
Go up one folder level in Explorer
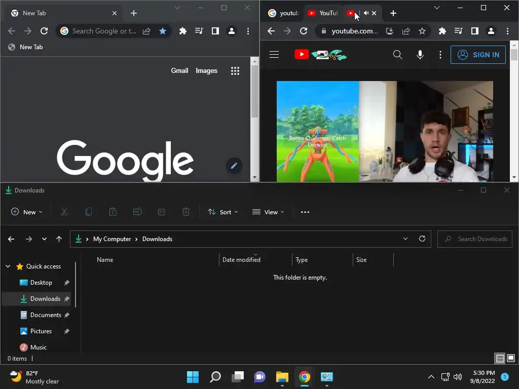pos(59,239)
